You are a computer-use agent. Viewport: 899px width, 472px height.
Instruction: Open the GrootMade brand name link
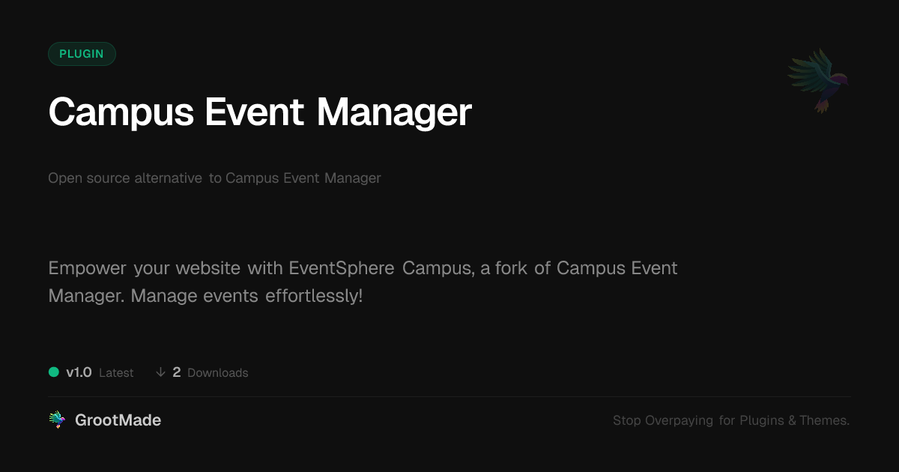118,420
